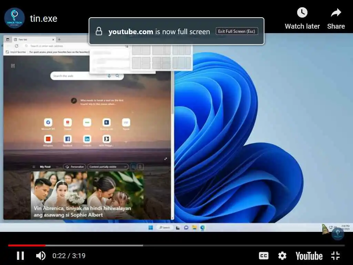Open the Microsoft 365 quick link
The height and width of the screenshot is (265, 353).
click(48, 124)
